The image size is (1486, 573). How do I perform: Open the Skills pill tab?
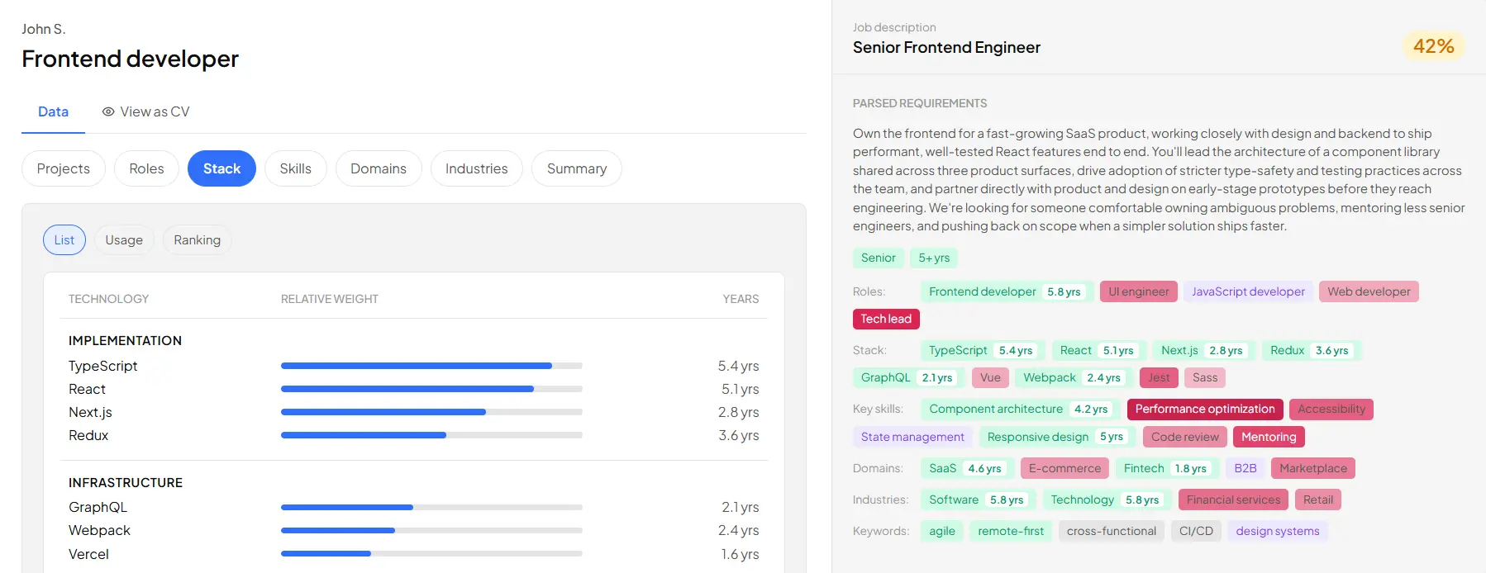(x=295, y=168)
